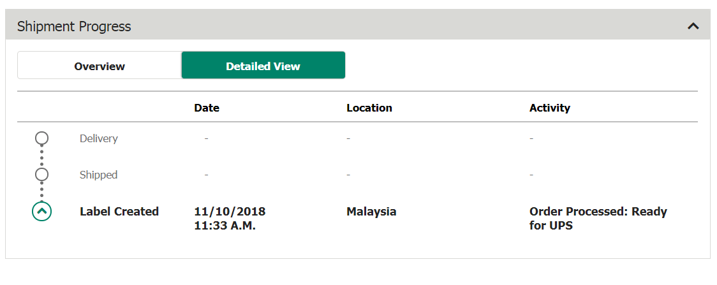Viewport: 717px width, 285px height.
Task: Collapse the Label Created step chevron
Action: coord(41,212)
